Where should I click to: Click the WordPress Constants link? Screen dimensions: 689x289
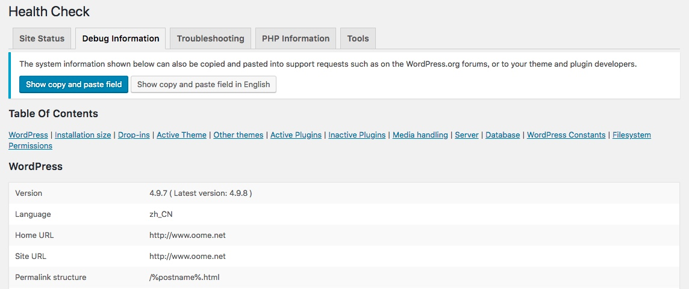tap(566, 135)
